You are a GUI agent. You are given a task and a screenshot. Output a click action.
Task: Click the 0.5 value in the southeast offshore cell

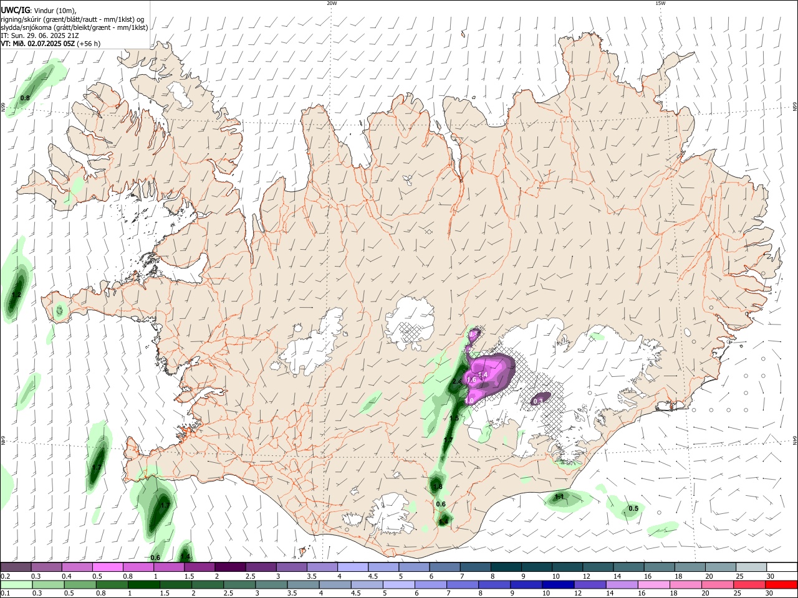(x=633, y=509)
